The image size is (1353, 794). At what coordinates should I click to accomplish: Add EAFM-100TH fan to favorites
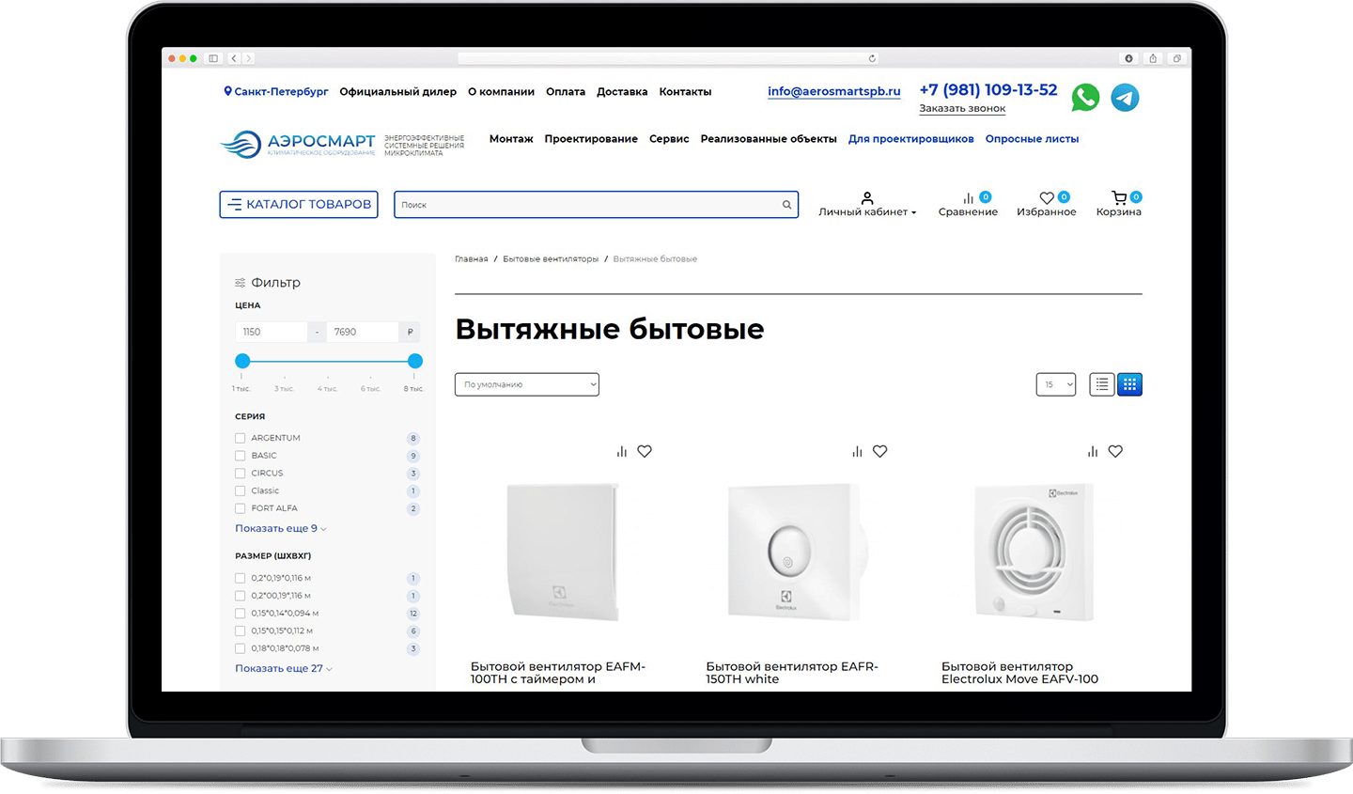tap(645, 451)
